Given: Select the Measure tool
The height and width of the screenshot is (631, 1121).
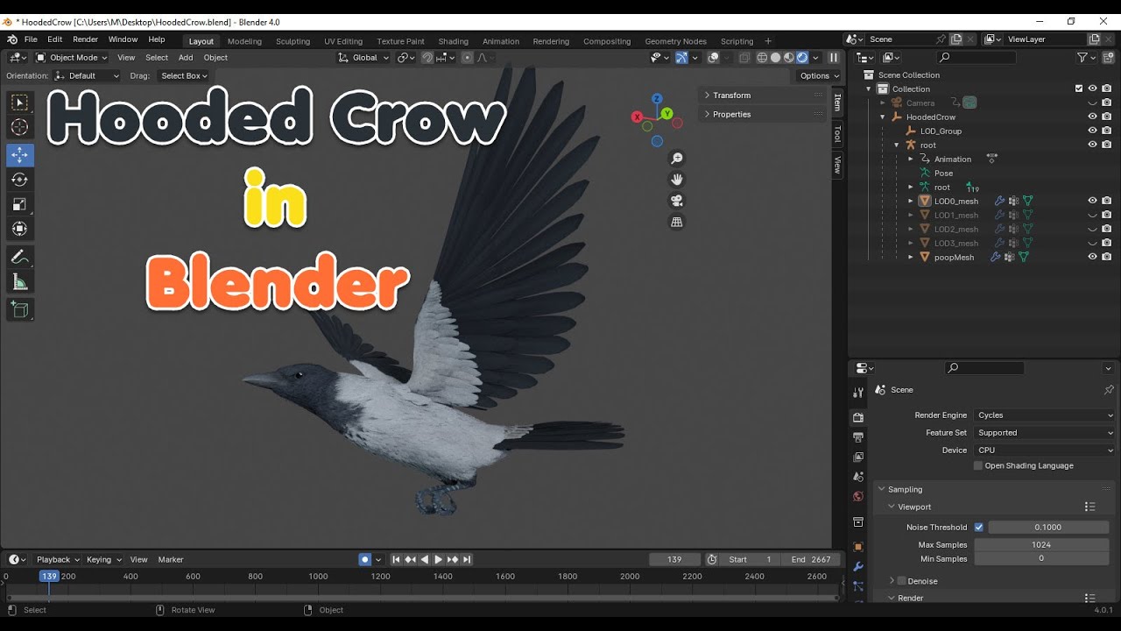Looking at the screenshot, I should (19, 281).
